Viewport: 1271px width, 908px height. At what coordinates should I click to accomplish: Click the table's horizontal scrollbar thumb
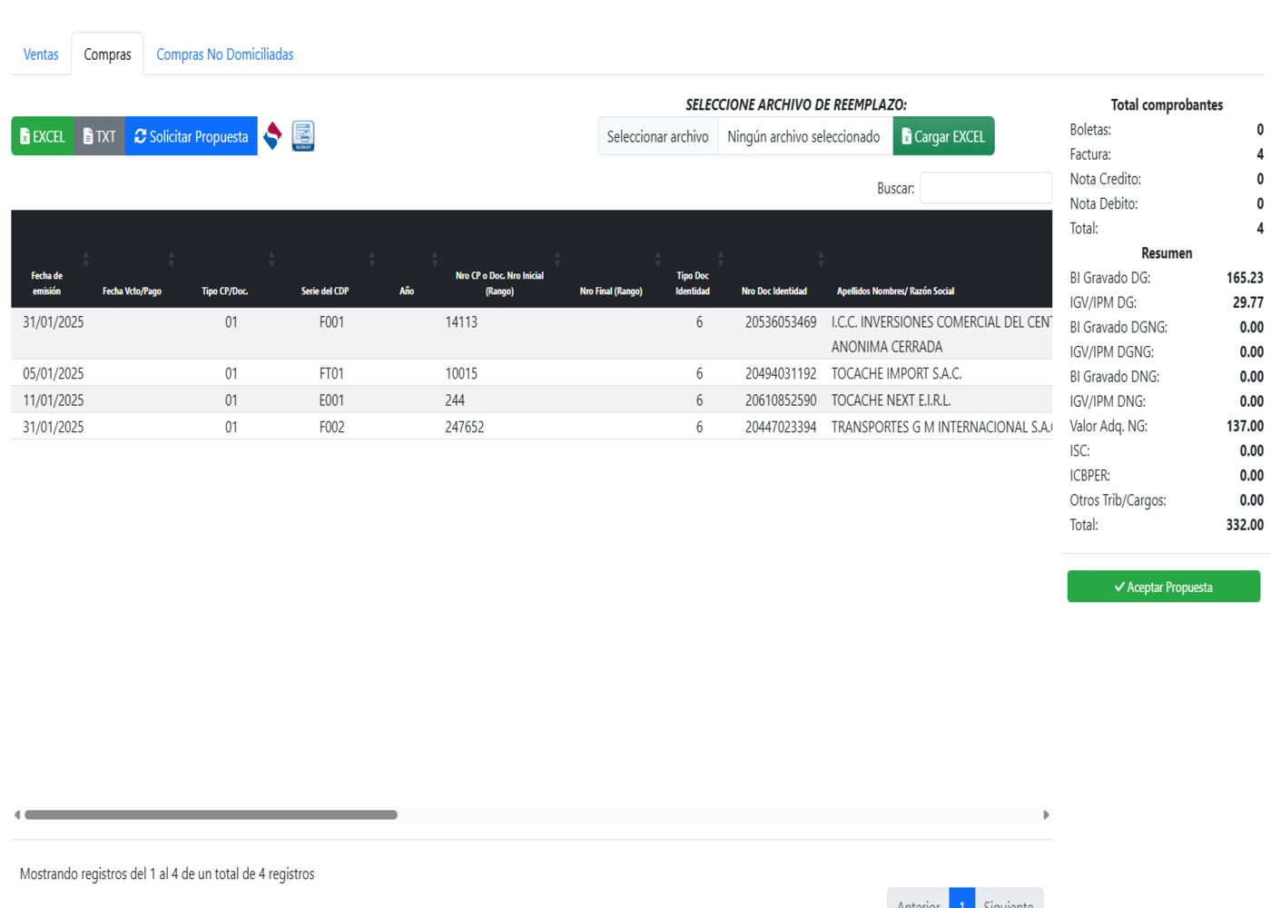(211, 815)
